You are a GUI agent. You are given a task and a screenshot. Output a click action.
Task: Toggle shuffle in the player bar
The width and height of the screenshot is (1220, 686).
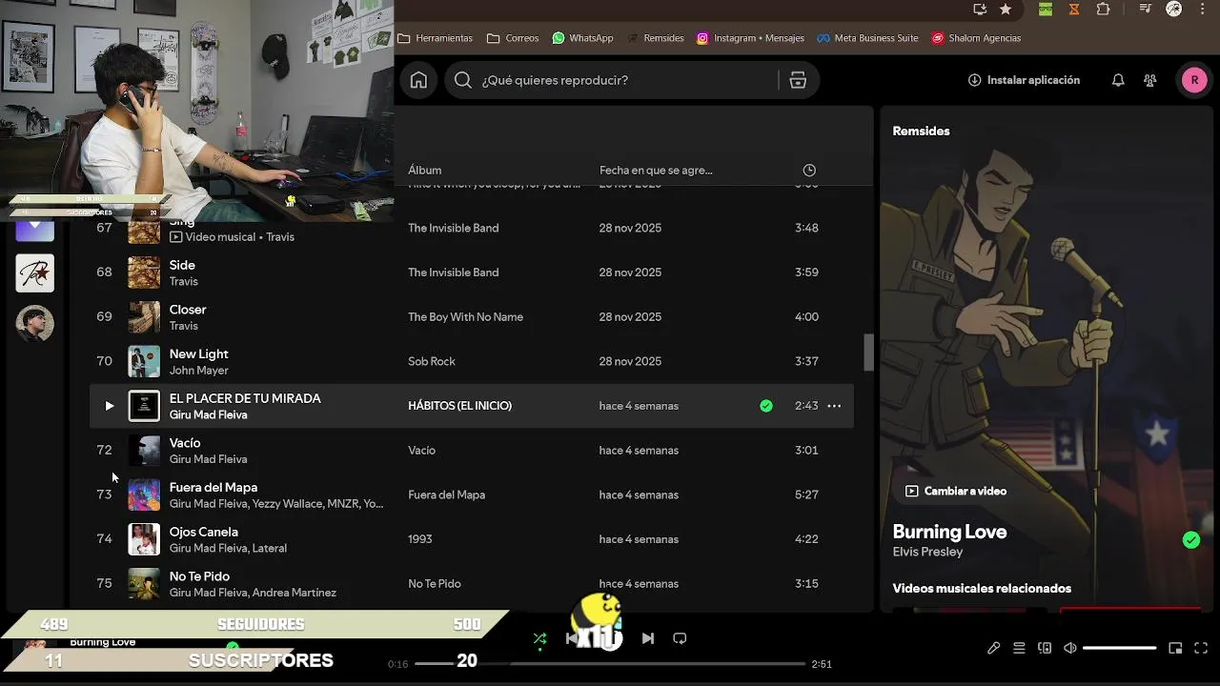(x=540, y=638)
